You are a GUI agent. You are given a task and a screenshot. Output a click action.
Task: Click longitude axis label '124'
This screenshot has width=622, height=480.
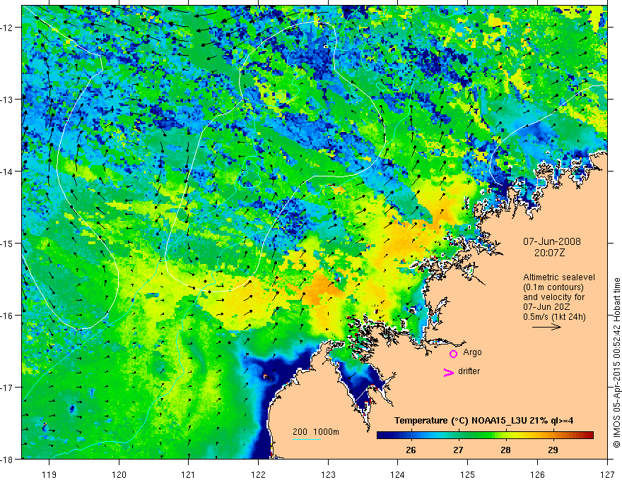398,474
